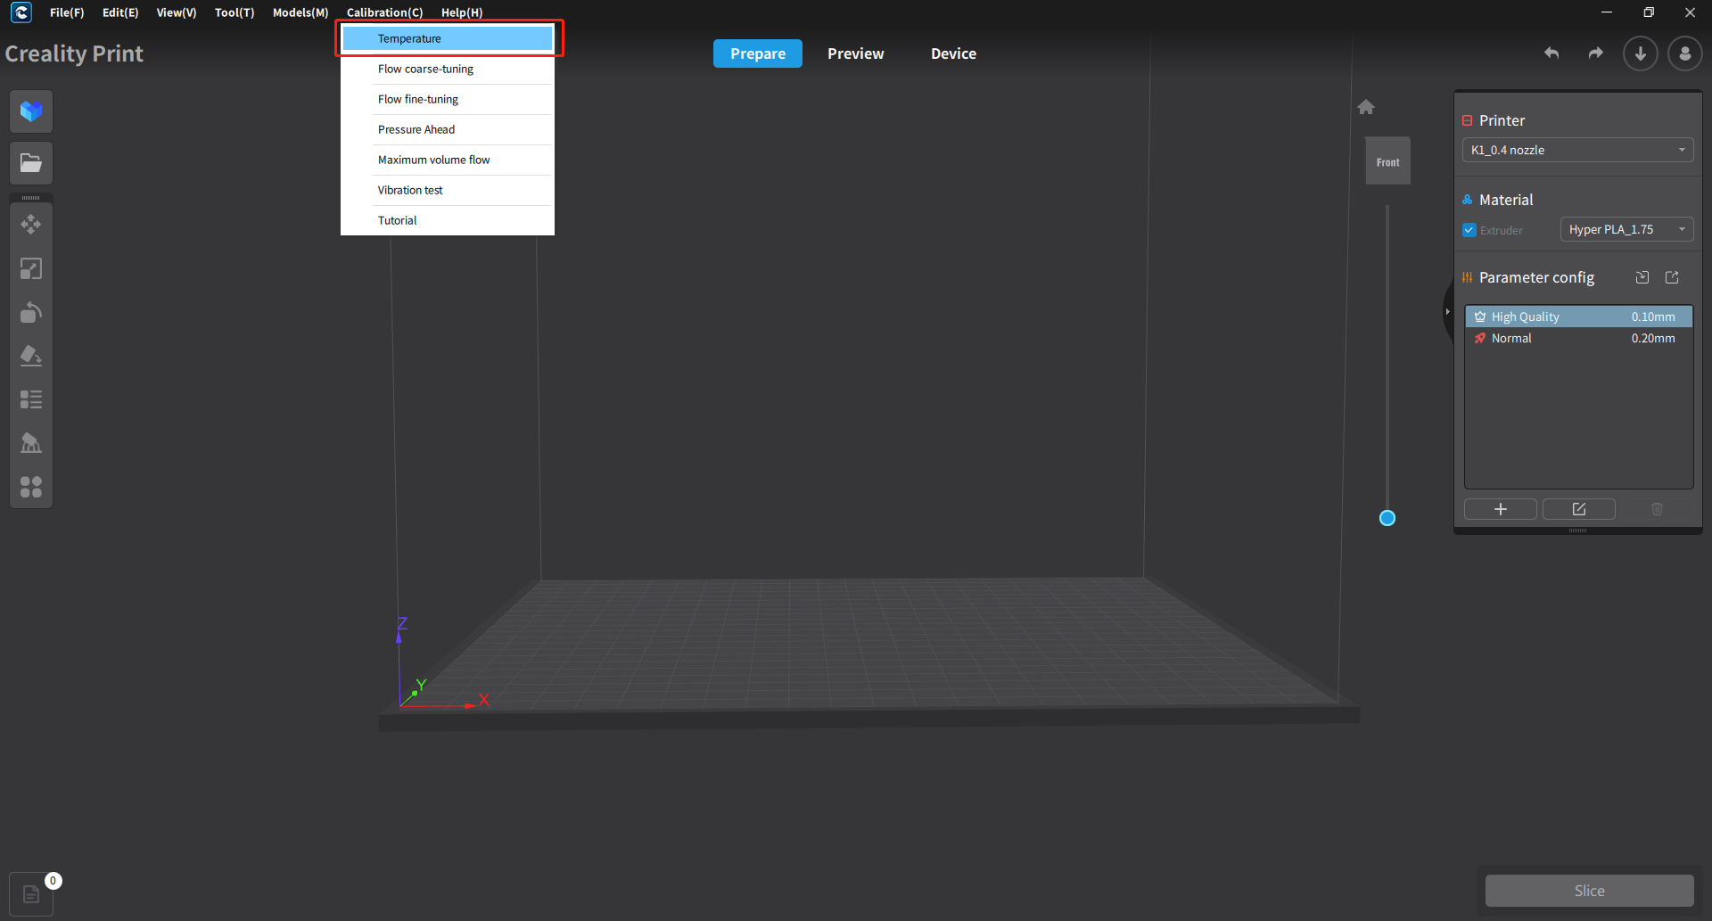Click the vertical layer slider track
This screenshot has width=1712, height=921.
click(1387, 357)
